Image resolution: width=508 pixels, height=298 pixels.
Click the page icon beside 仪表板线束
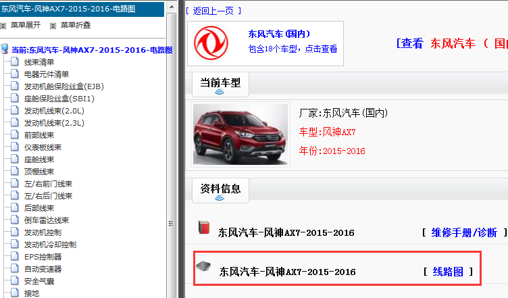(15, 147)
